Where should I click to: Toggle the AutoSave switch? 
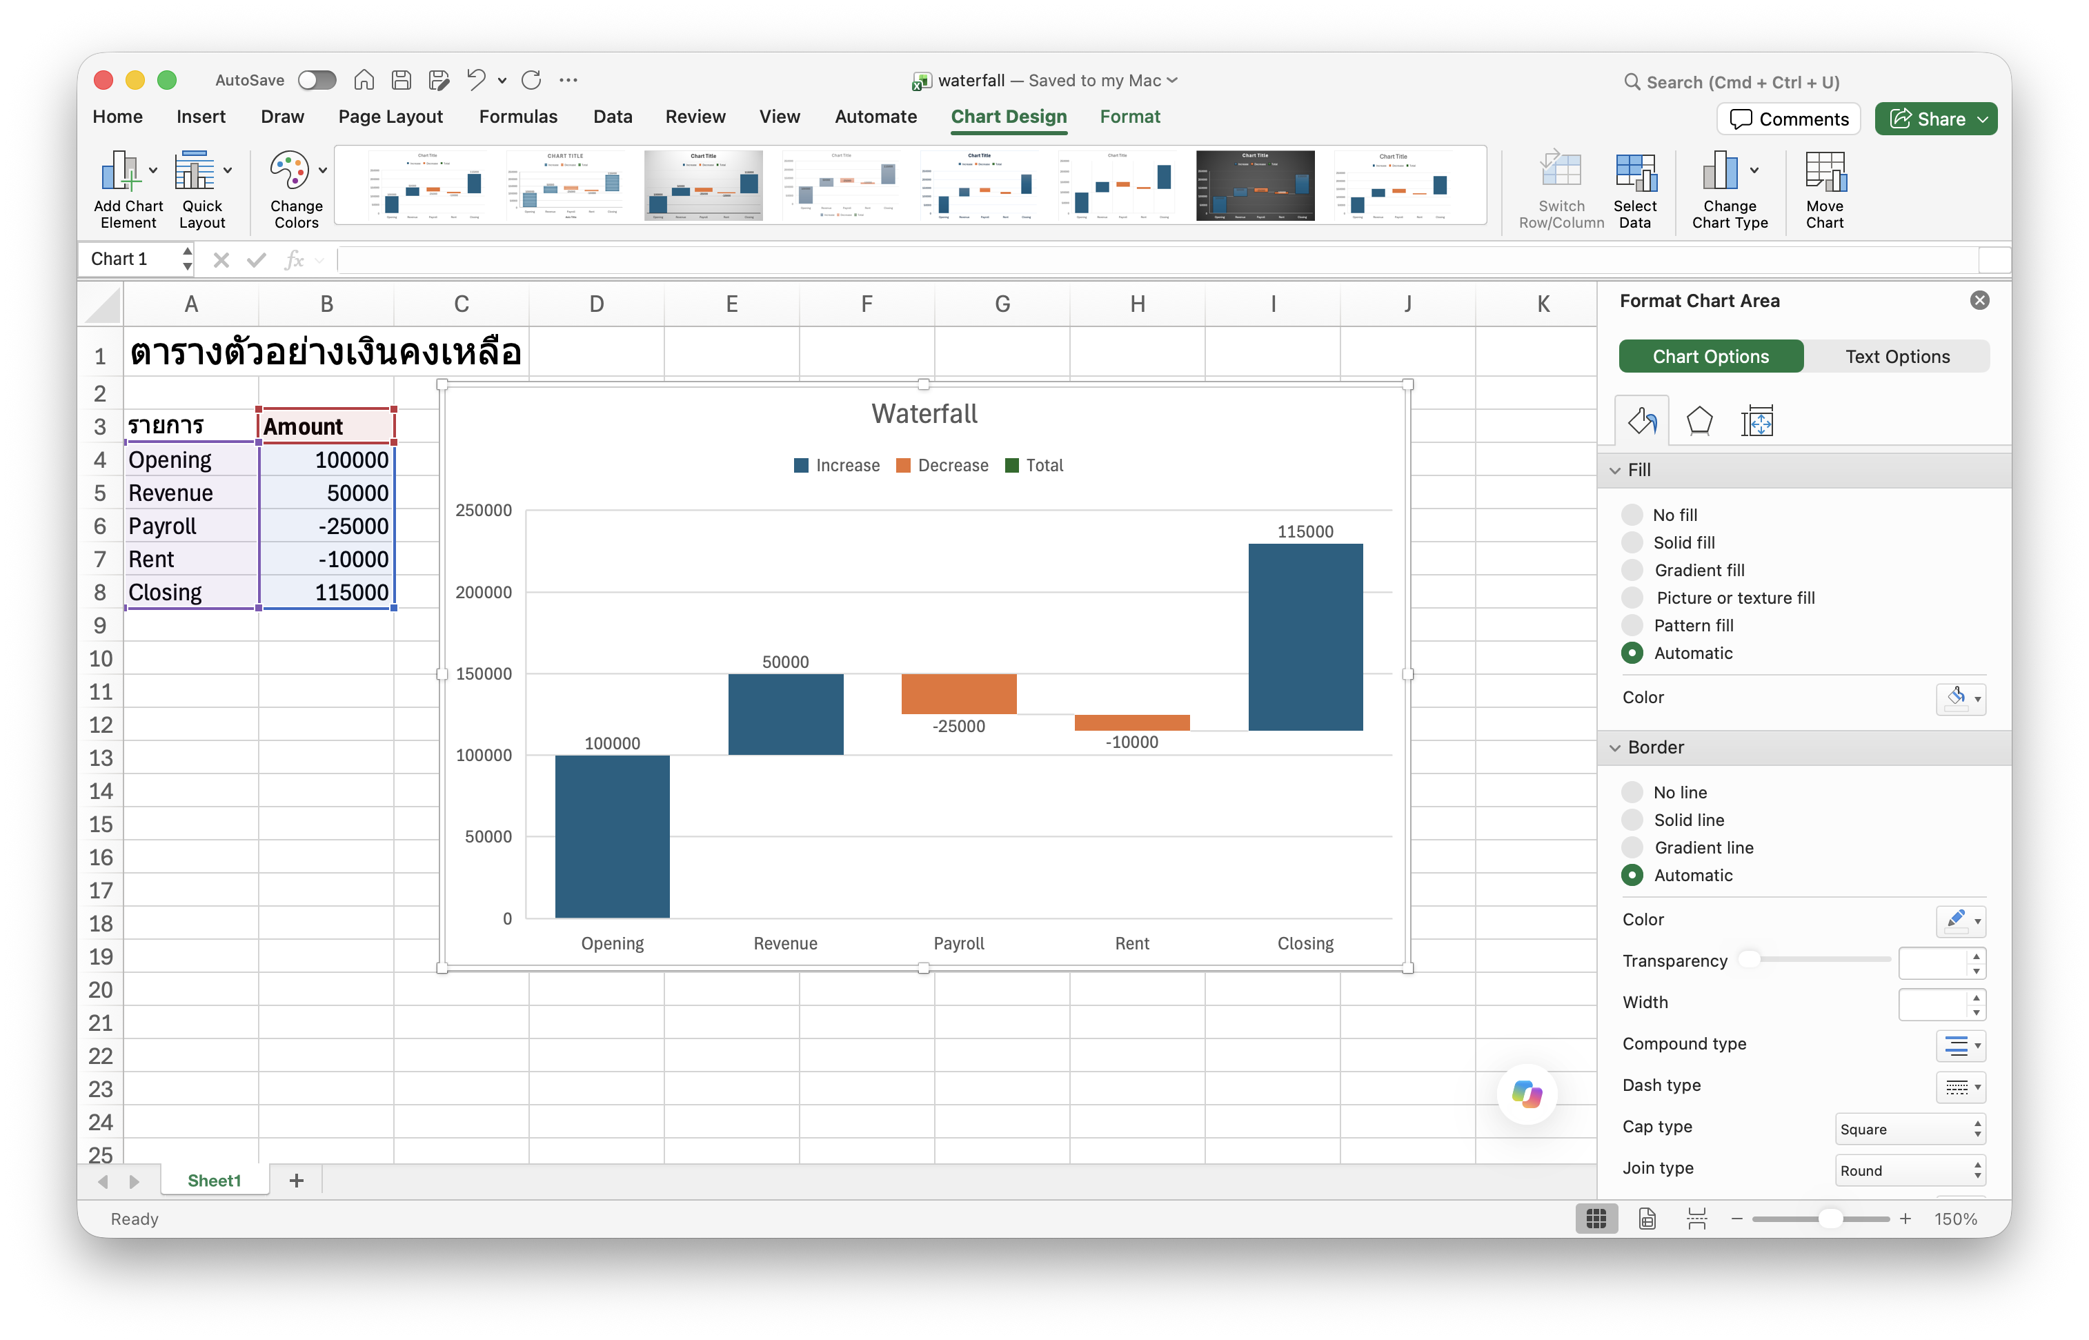pos(317,80)
